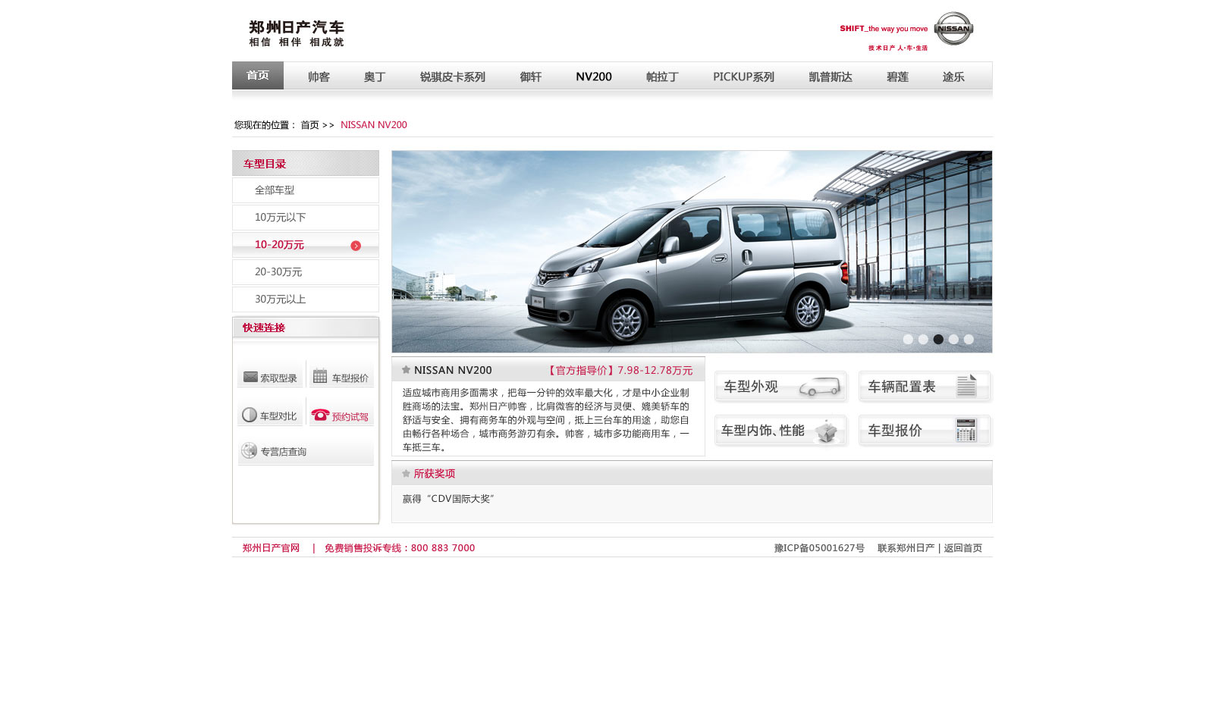The height and width of the screenshot is (718, 1231).
Task: Click the 豫ICP备05001627号 footer text
Action: (819, 548)
